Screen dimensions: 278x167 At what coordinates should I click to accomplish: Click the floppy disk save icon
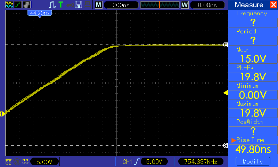[79, 5]
